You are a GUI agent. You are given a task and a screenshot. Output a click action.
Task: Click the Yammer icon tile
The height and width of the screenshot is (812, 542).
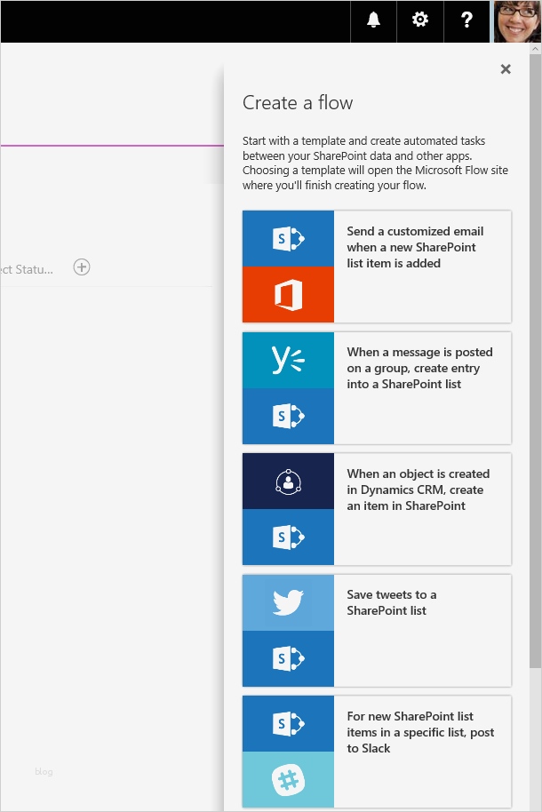point(288,360)
